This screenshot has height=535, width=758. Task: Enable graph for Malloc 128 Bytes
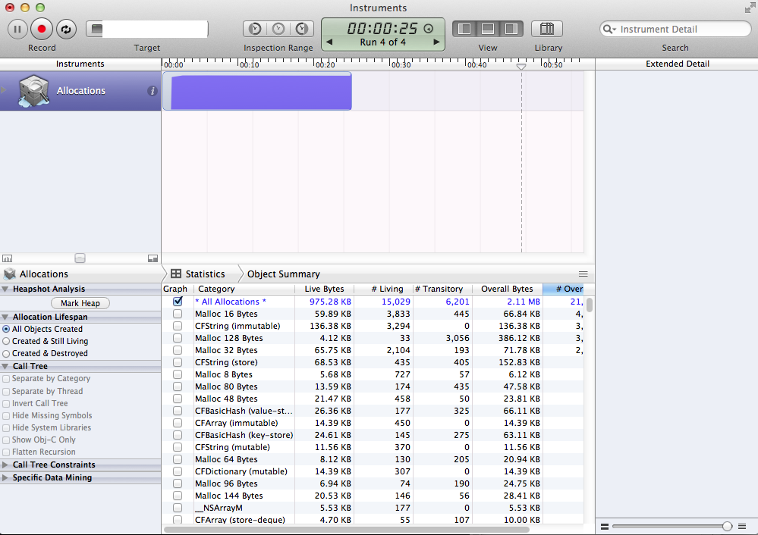[x=178, y=338]
